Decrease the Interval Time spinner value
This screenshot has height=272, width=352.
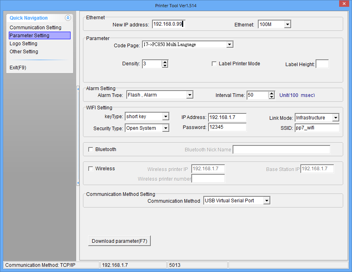tap(271, 97)
